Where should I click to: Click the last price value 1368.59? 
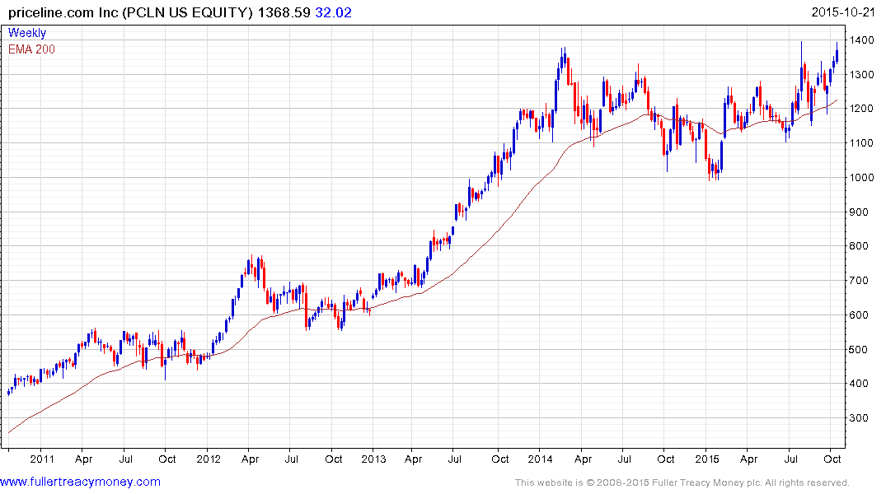pos(284,12)
